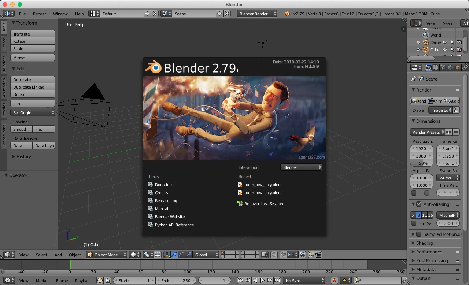Open the Object Mode dropdown

[107, 255]
